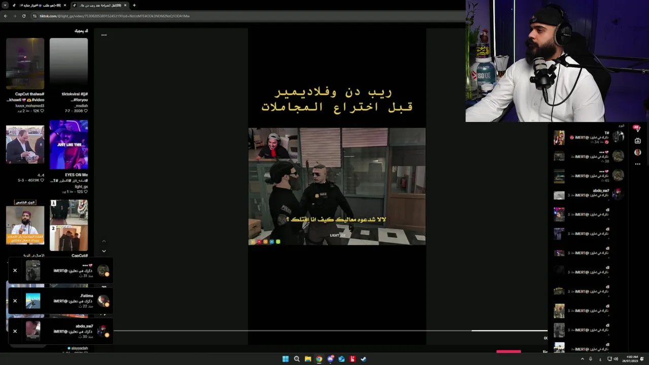Open the JUST LIKE THIS video thumbnail
Image resolution: width=649 pixels, height=365 pixels.
point(69,144)
